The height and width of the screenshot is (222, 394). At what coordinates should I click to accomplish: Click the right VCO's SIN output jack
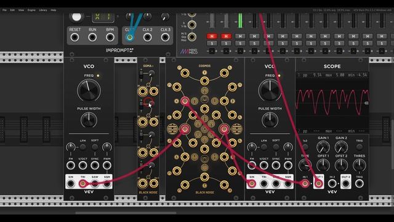(x=252, y=184)
